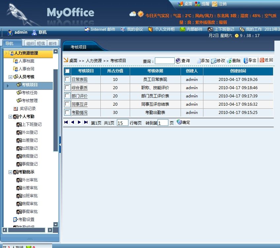Switch to the 短信 tab
The height and width of the screenshot is (248, 280).
(41, 43)
